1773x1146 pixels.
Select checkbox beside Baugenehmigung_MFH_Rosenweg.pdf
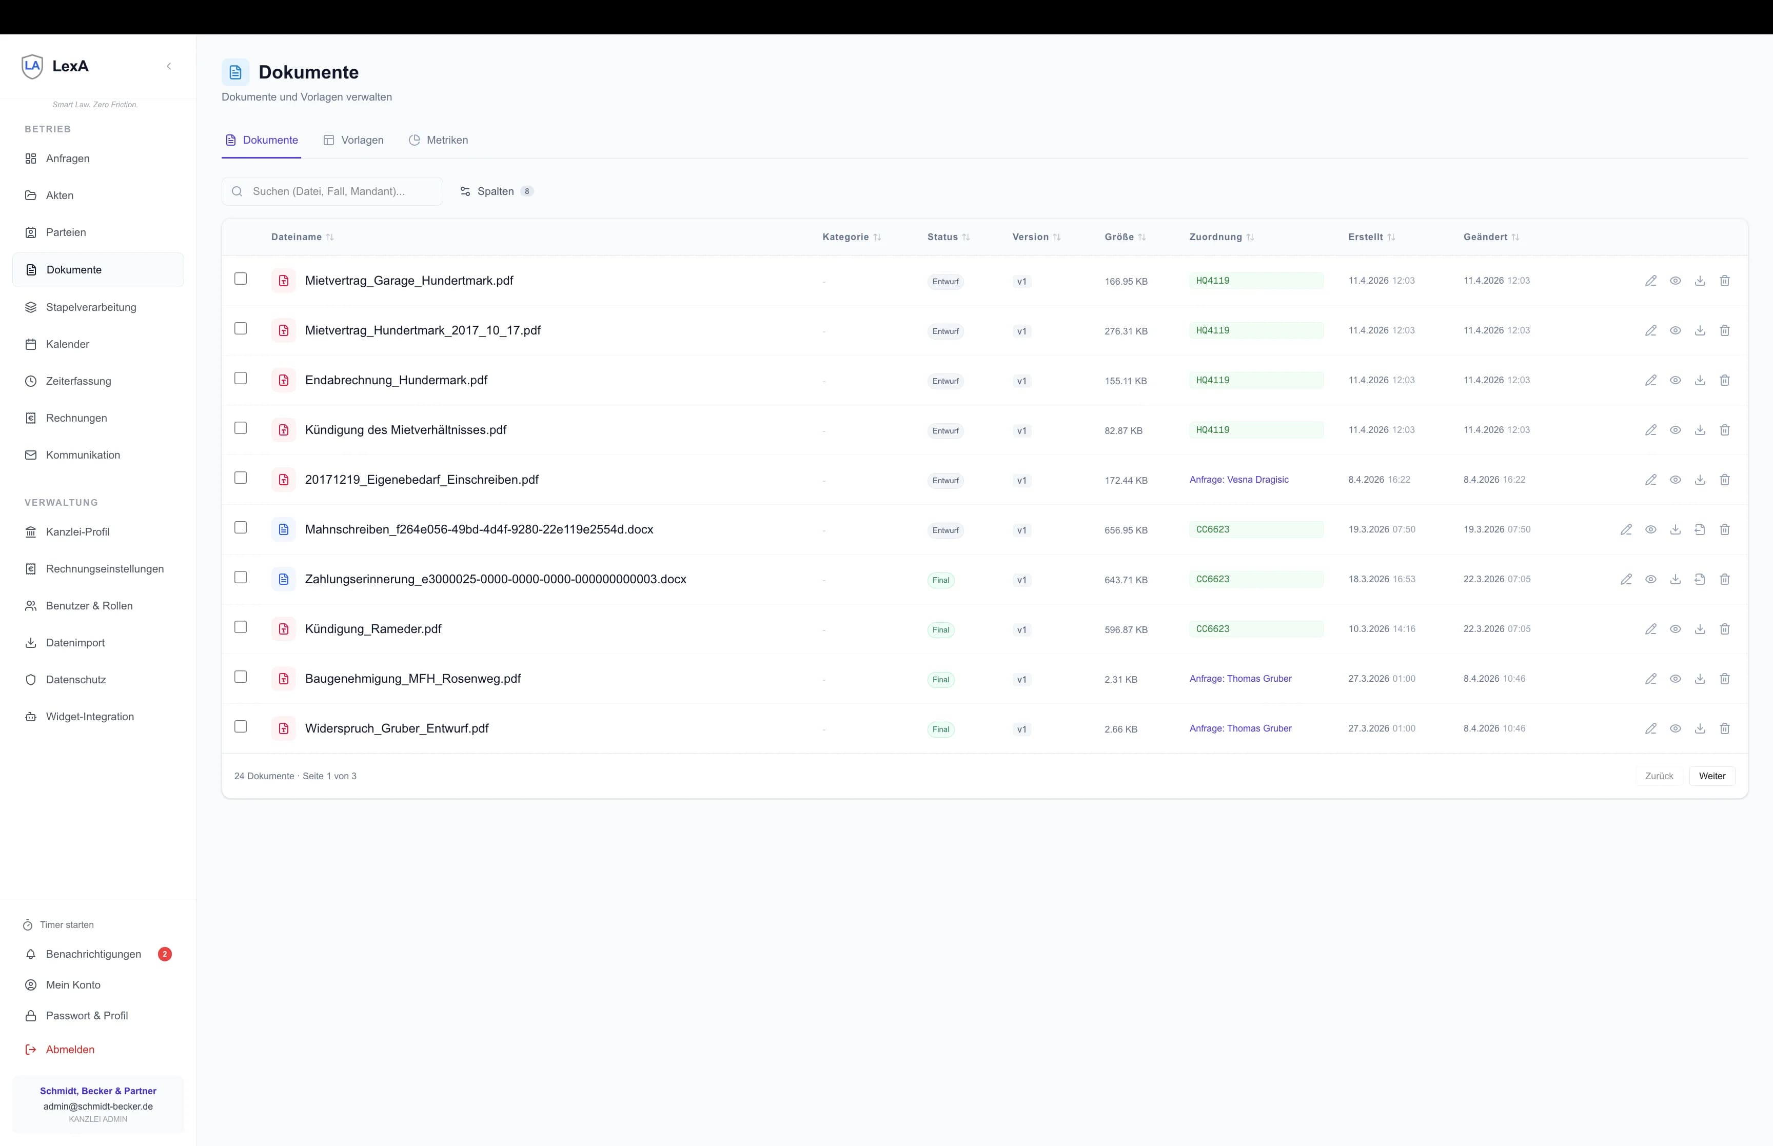[240, 677]
